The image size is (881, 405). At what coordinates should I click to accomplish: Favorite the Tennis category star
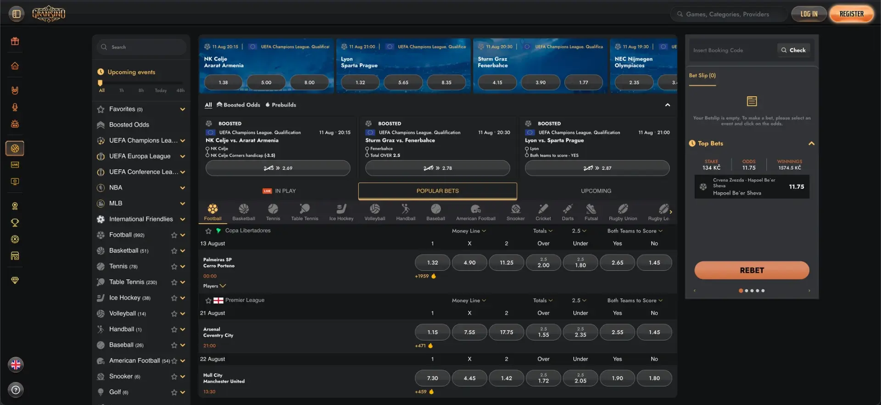(174, 266)
